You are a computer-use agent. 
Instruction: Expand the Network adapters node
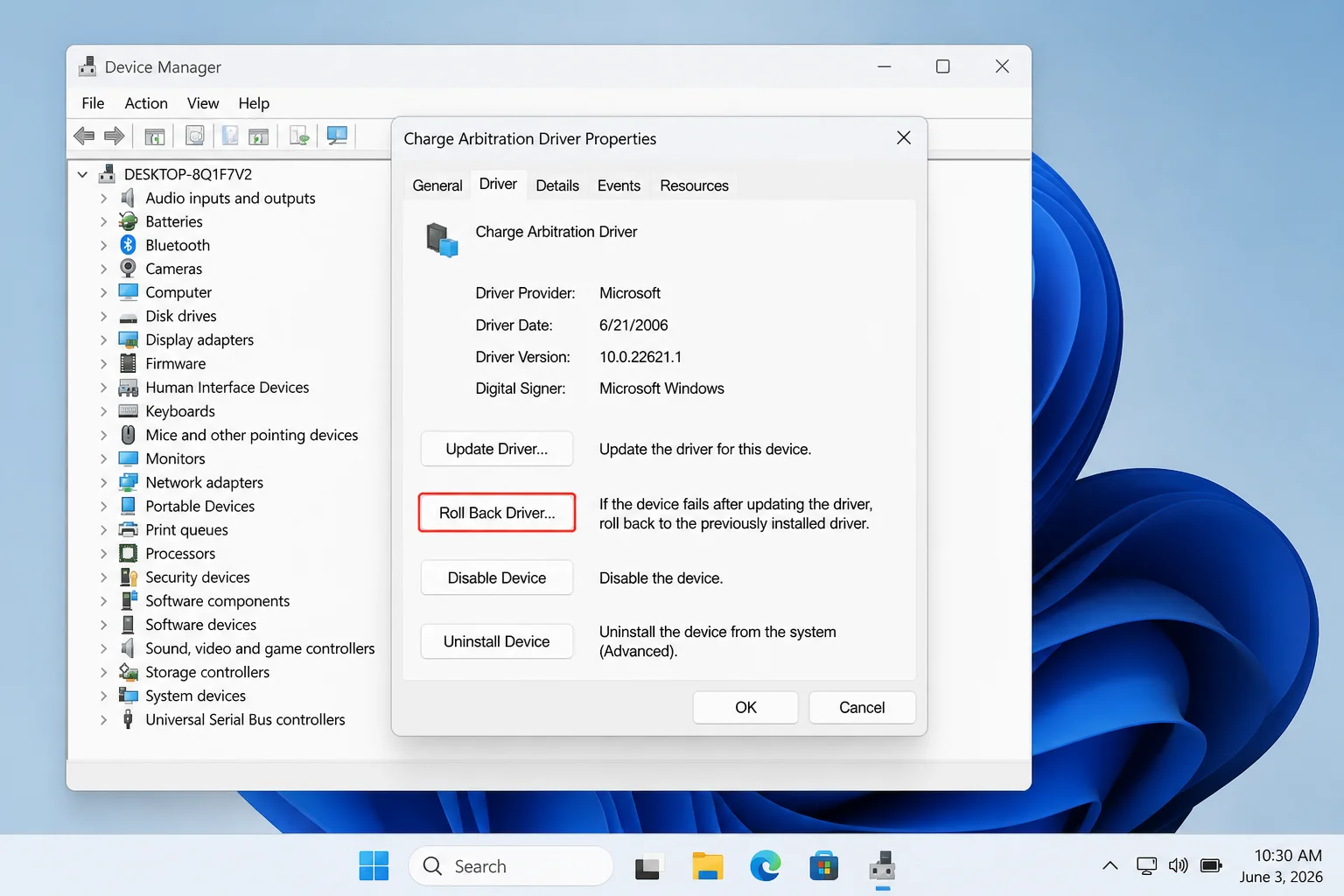(x=103, y=482)
